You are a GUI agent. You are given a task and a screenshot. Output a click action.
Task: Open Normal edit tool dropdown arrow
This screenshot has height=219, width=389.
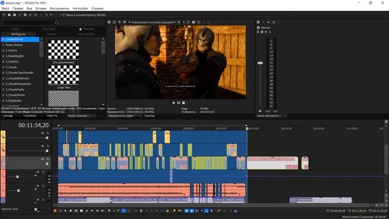(x=114, y=211)
